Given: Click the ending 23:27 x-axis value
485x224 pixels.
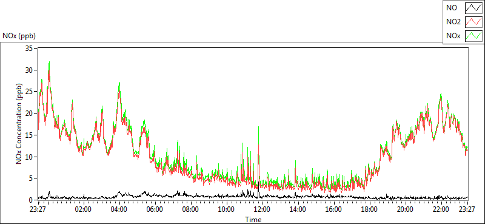Looking at the screenshot, I should coord(467,209).
